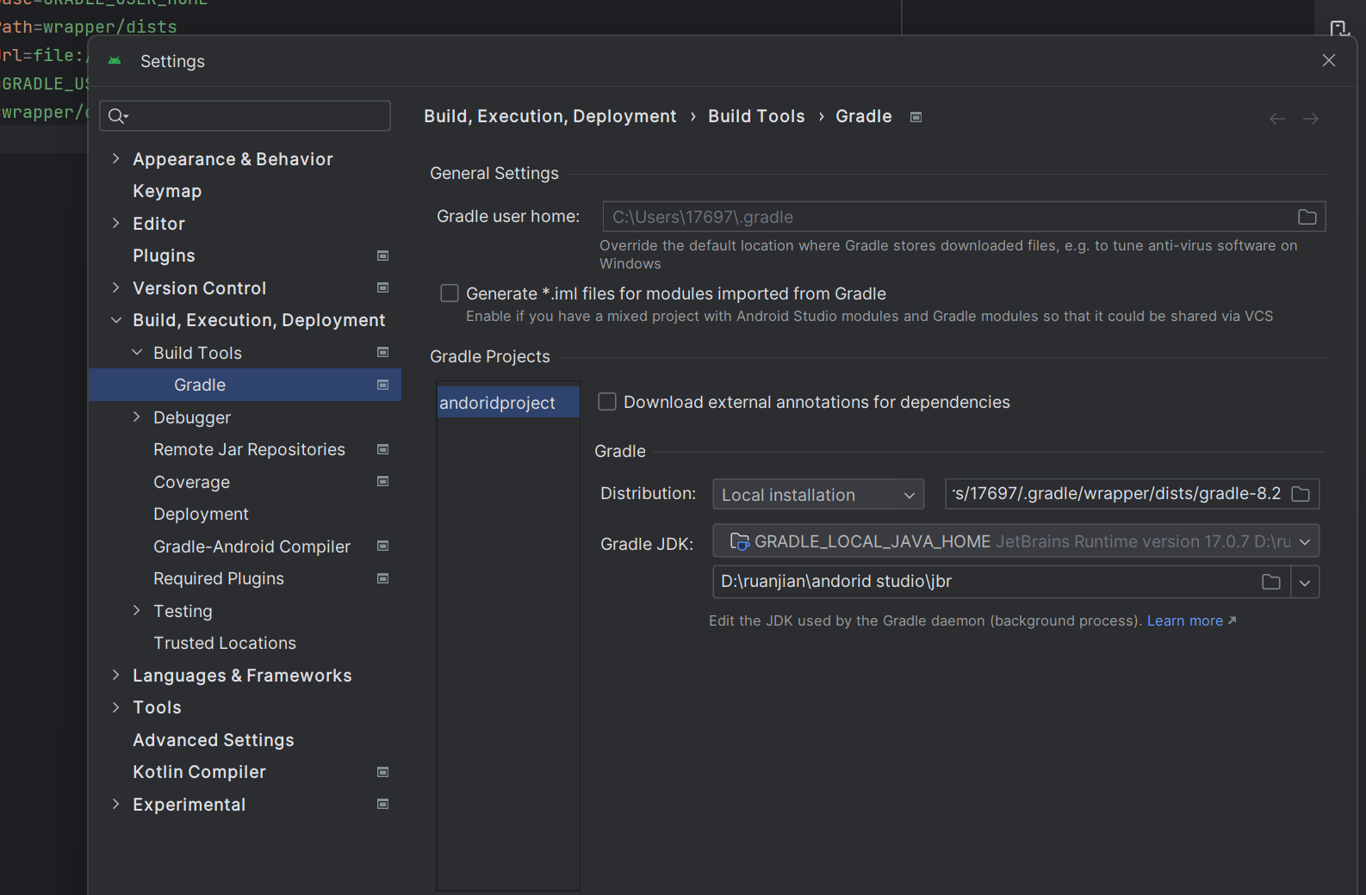1366x895 pixels.
Task: Click the project-level marker icon beside Build Tools
Action: pyautogui.click(x=383, y=352)
